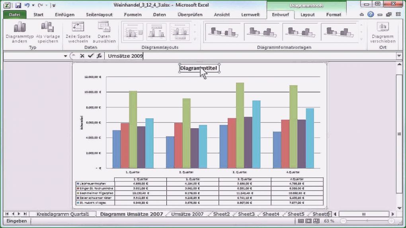Save the workbook using the quick access icon

(x=18, y=5)
